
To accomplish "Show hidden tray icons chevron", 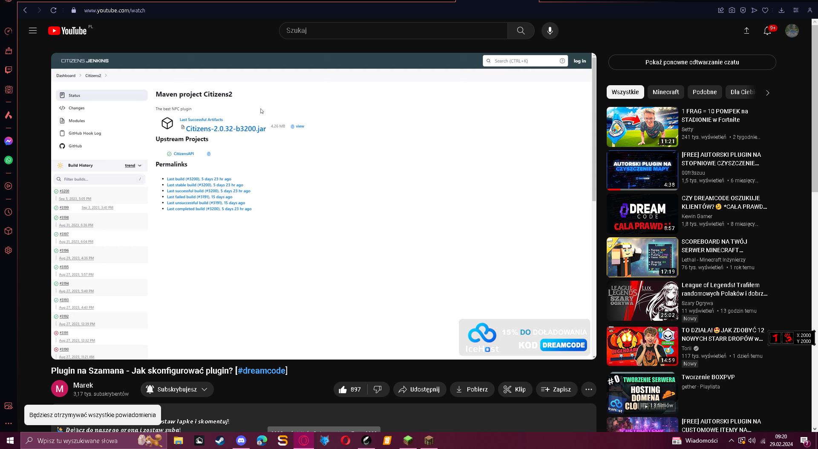I will point(731,440).
